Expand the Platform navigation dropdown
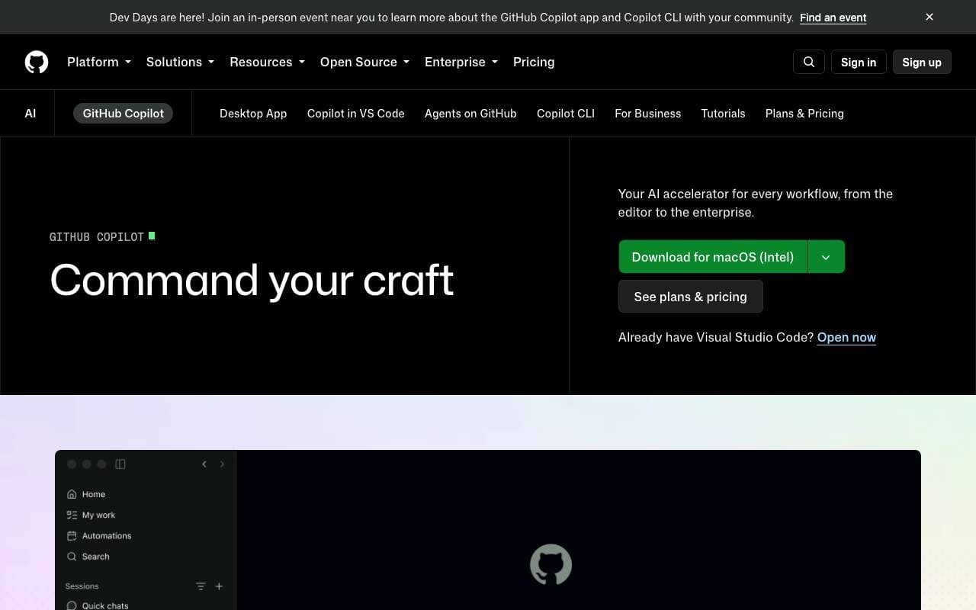Screen dimensions: 976x610 click(99, 62)
